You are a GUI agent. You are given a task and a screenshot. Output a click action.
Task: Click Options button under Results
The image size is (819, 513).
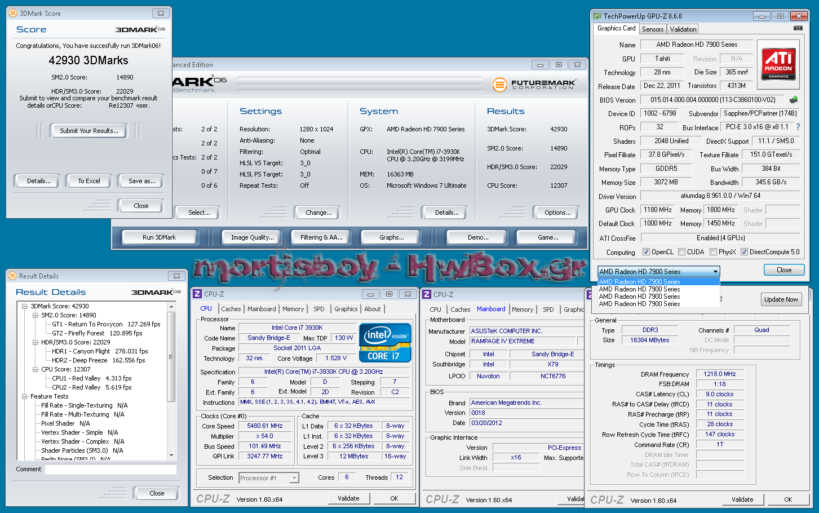557,213
